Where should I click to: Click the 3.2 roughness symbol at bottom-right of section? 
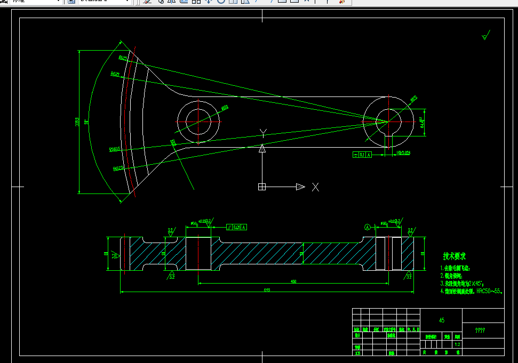tap(408, 275)
